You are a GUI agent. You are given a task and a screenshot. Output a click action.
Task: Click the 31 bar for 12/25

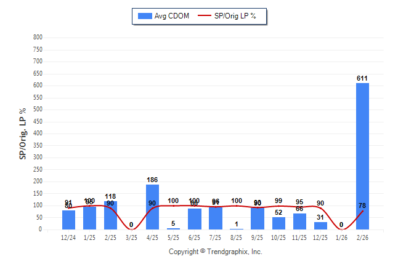click(320, 226)
